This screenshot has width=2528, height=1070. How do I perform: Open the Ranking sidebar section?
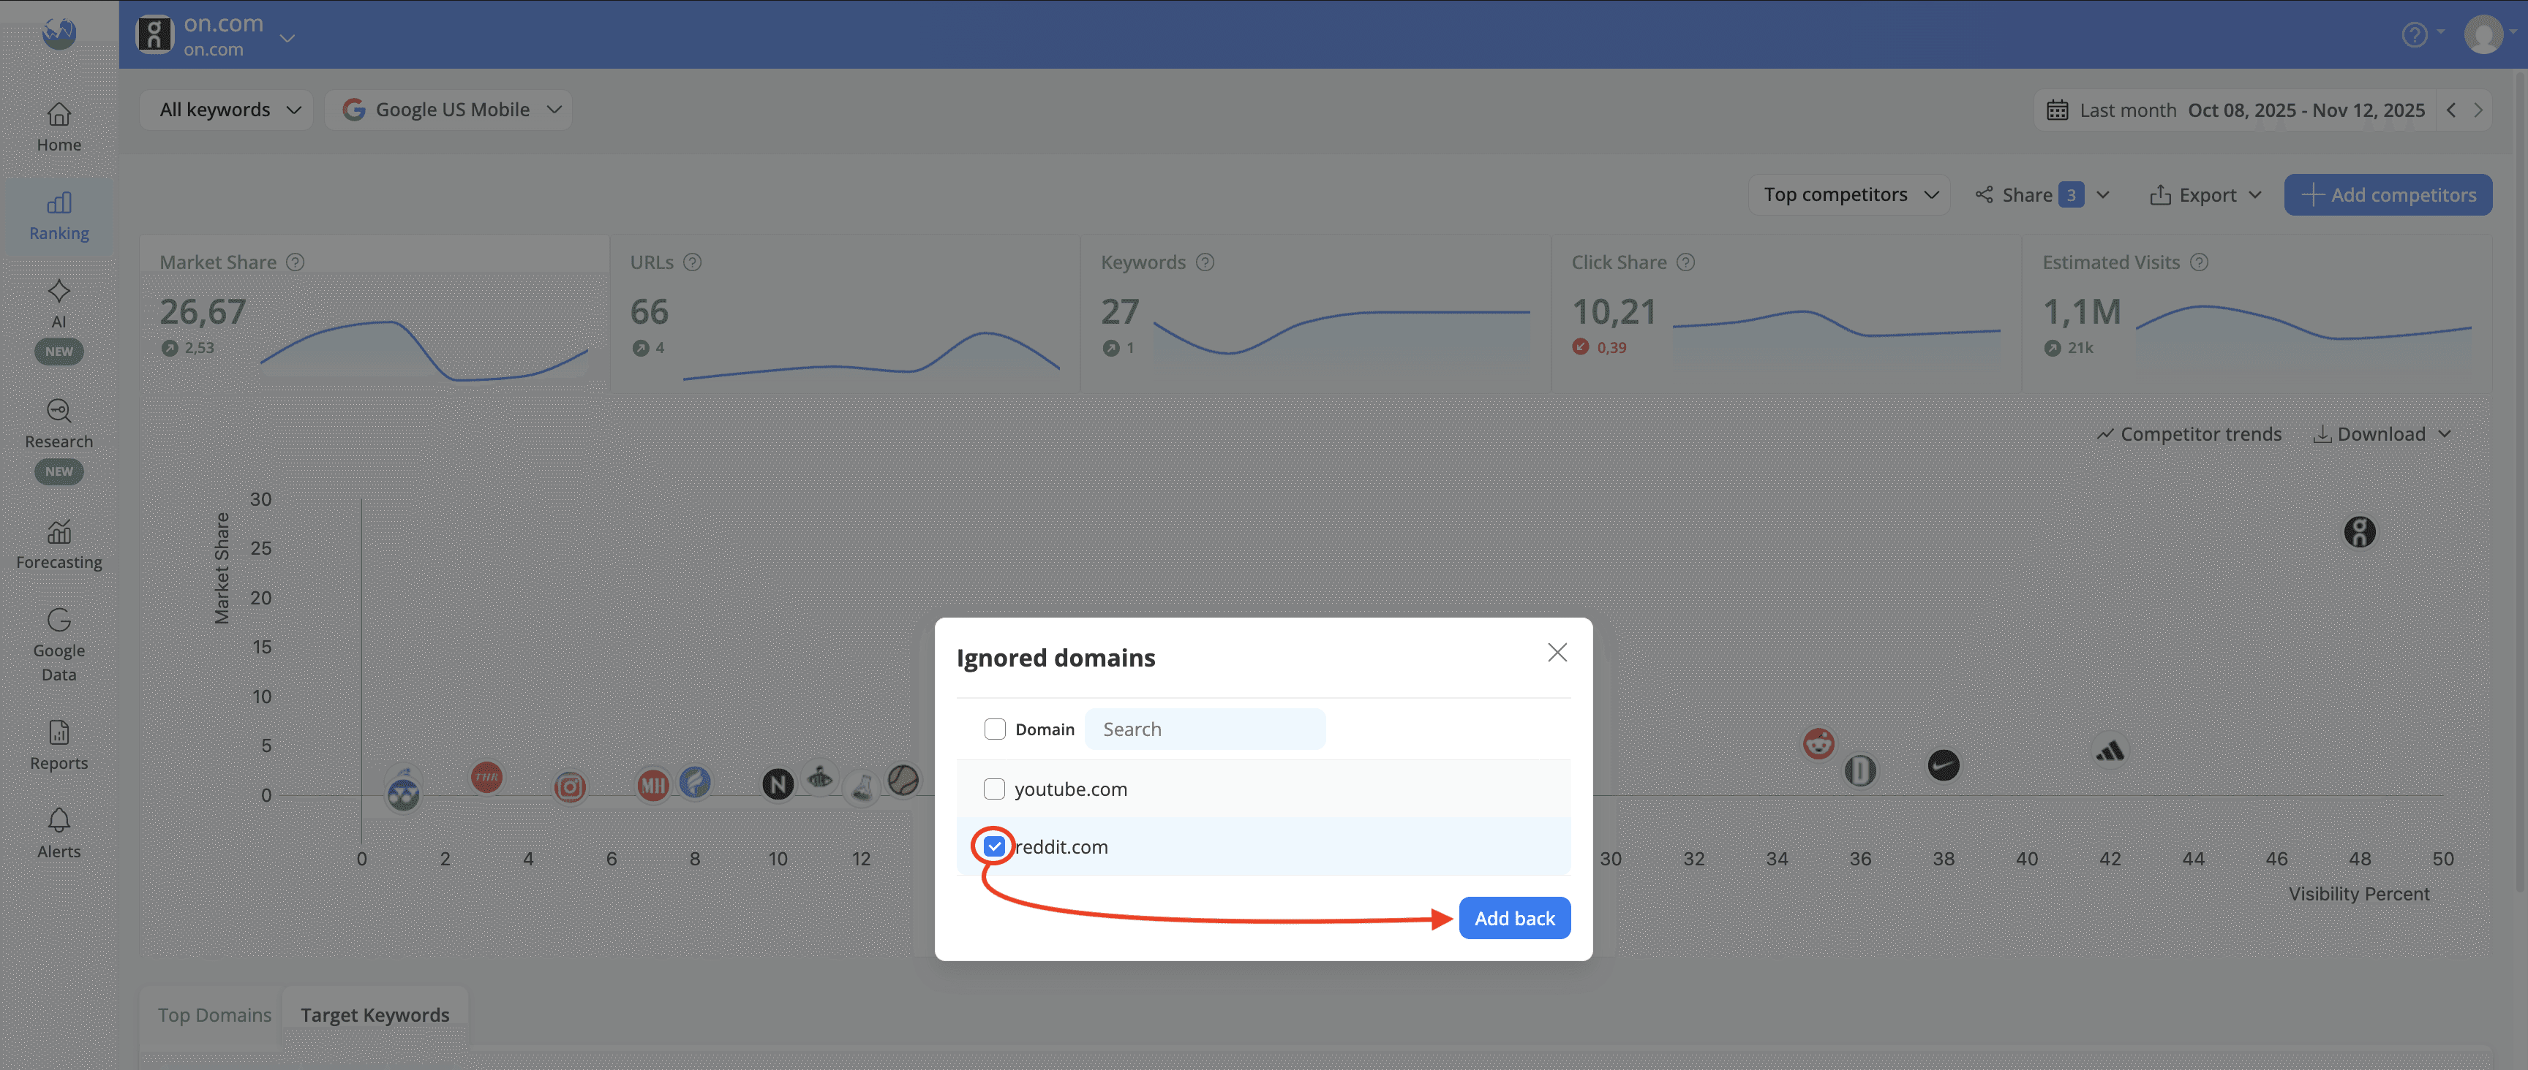[x=59, y=217]
